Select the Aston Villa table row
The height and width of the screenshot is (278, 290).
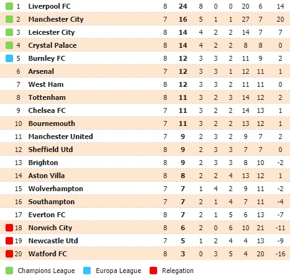coord(145,176)
